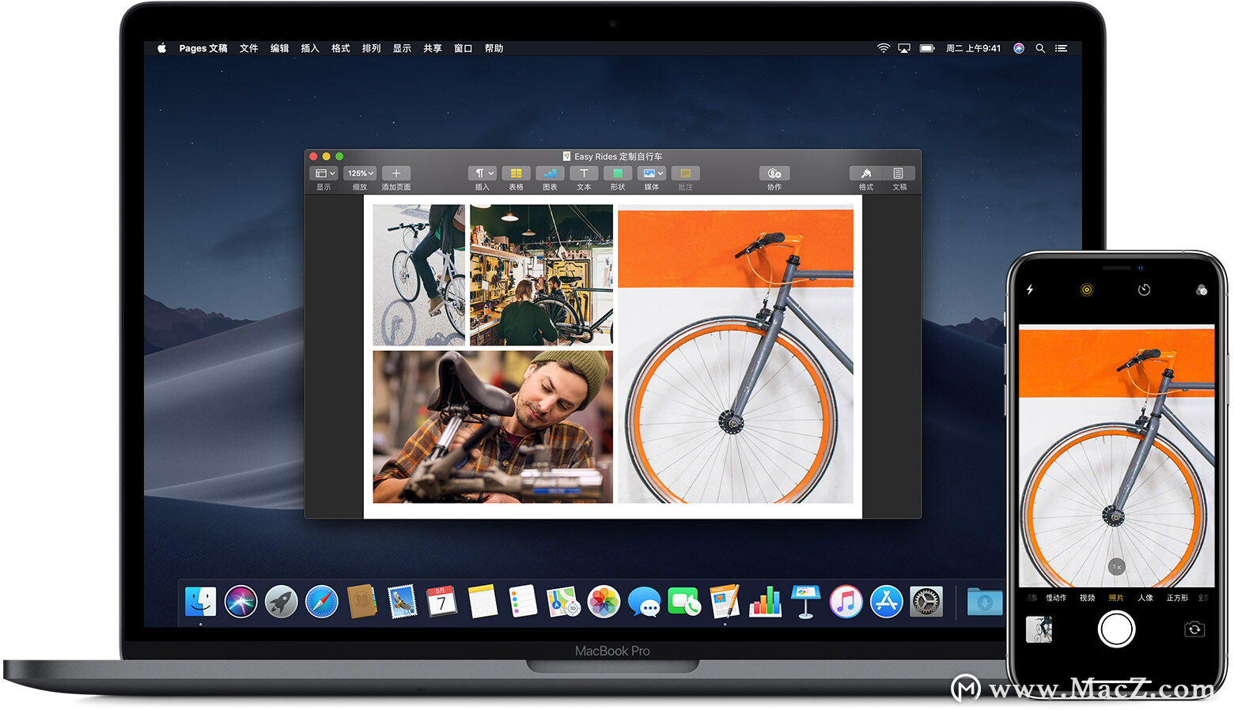Expand the 显示 view dropdown

coord(324,173)
